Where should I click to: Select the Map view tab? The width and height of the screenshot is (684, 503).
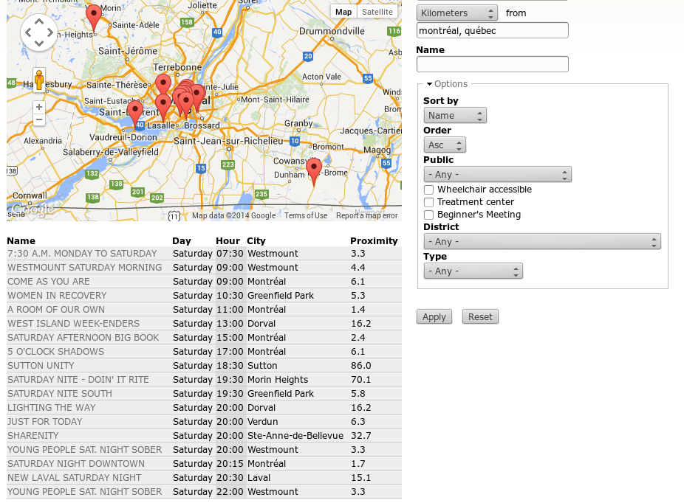coord(343,12)
